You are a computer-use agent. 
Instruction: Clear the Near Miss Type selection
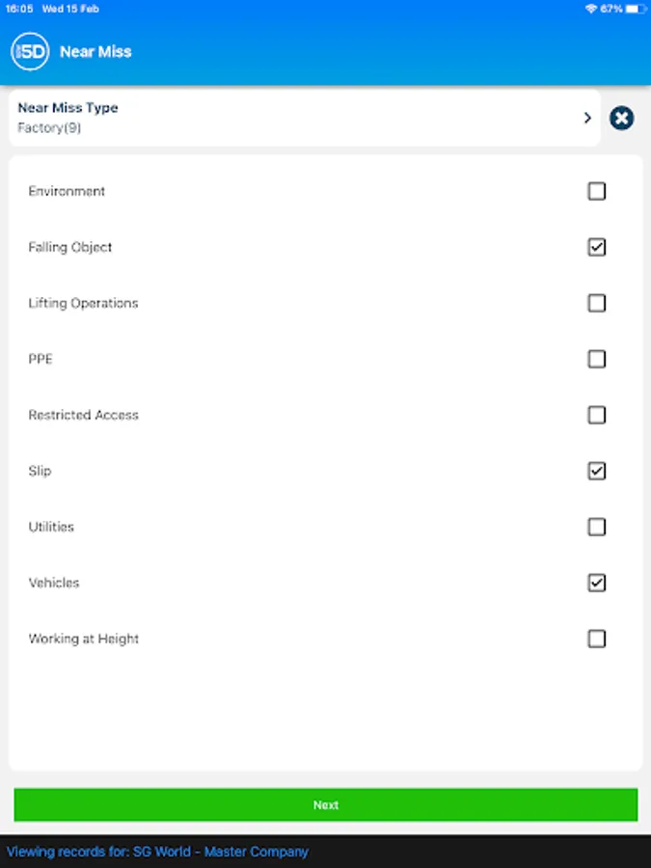(x=622, y=118)
